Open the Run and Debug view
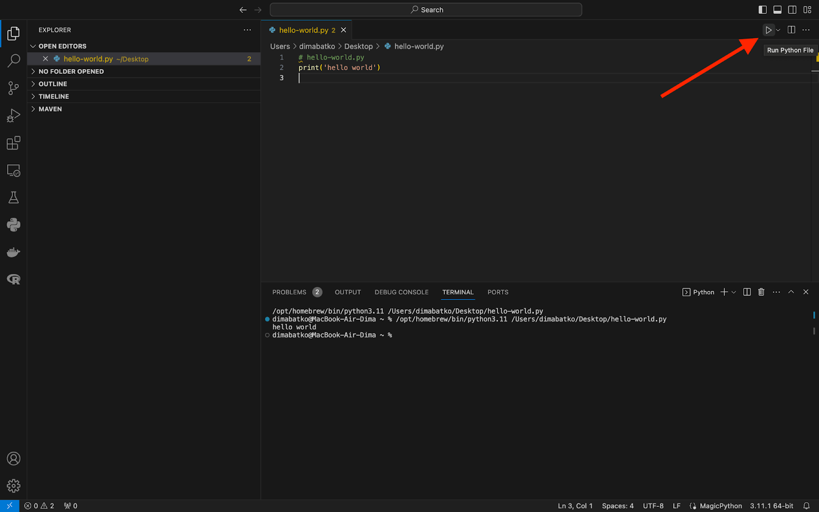The width and height of the screenshot is (819, 512). point(13,115)
